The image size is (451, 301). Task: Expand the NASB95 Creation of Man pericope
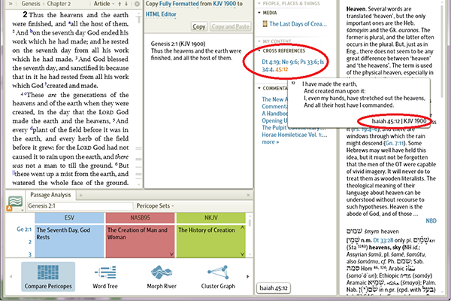[x=171, y=254]
